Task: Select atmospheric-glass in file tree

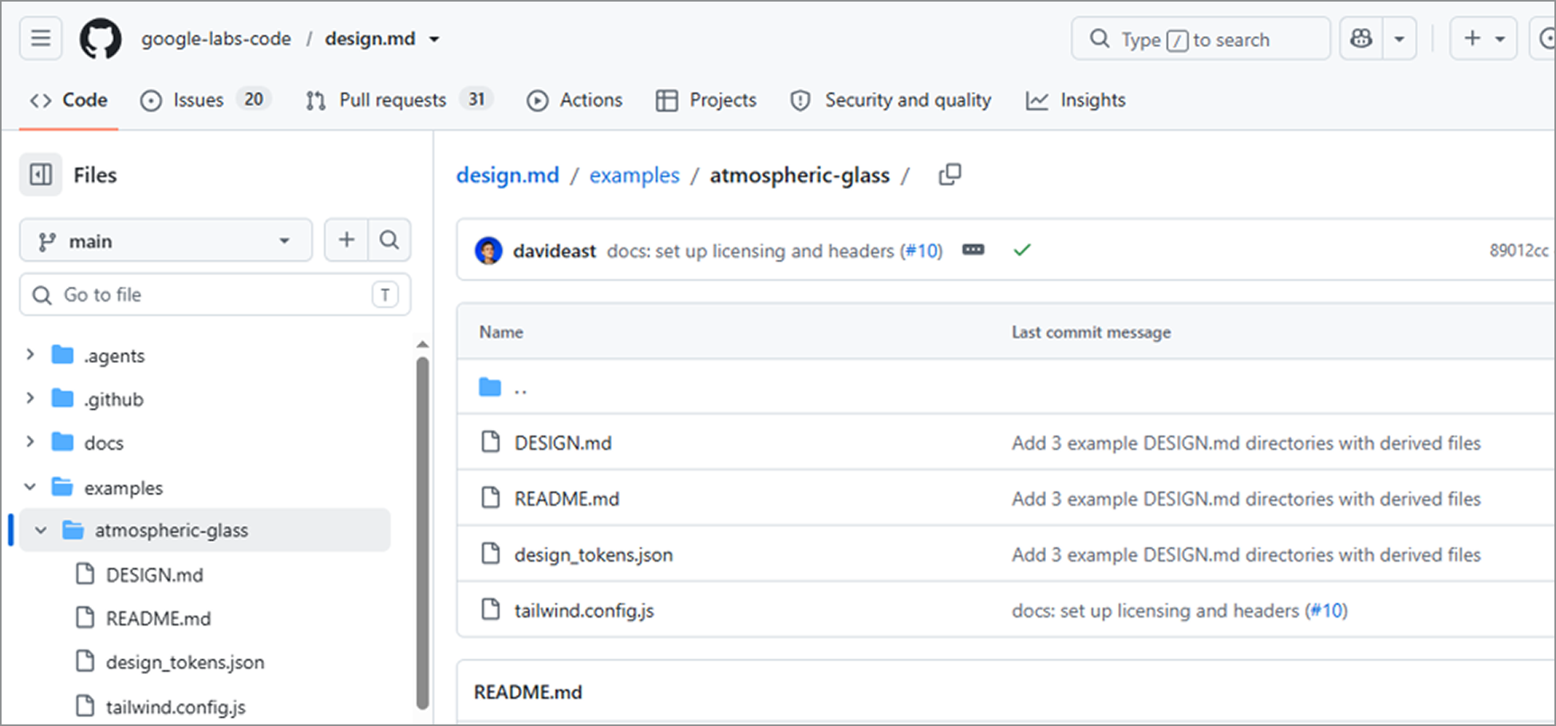Action: click(172, 530)
